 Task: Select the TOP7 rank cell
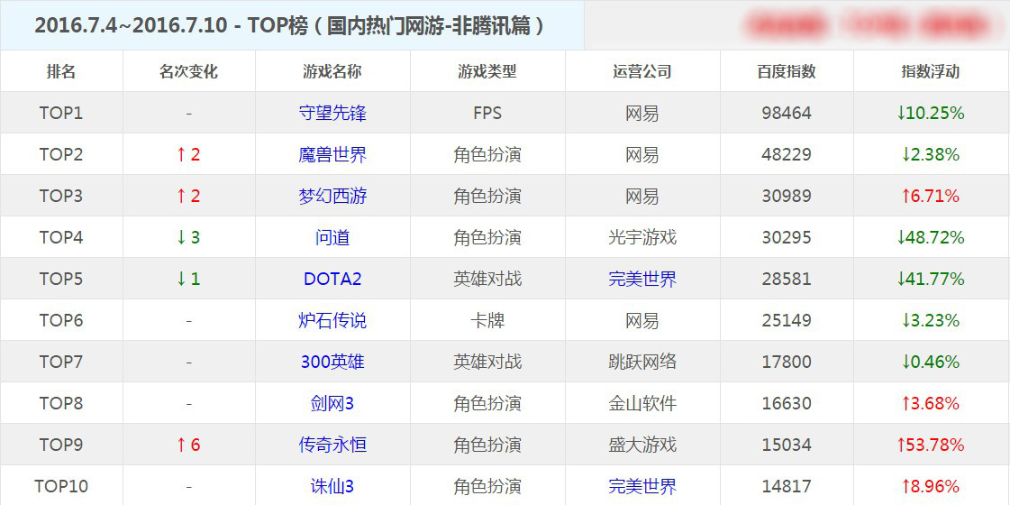pos(61,362)
